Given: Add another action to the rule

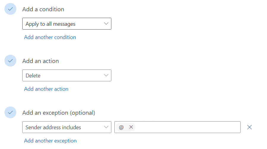Looking at the screenshot, I should tap(46, 89).
